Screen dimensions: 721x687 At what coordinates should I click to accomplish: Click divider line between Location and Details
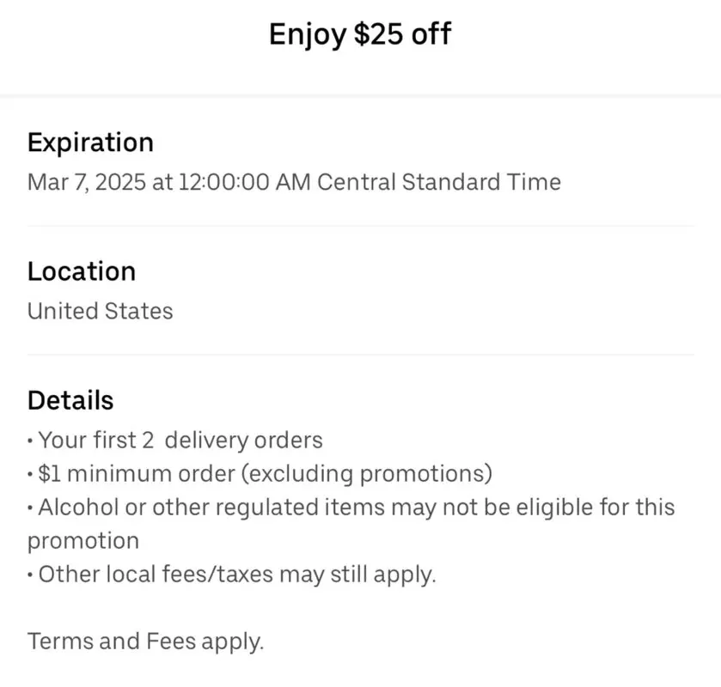pyautogui.click(x=361, y=355)
